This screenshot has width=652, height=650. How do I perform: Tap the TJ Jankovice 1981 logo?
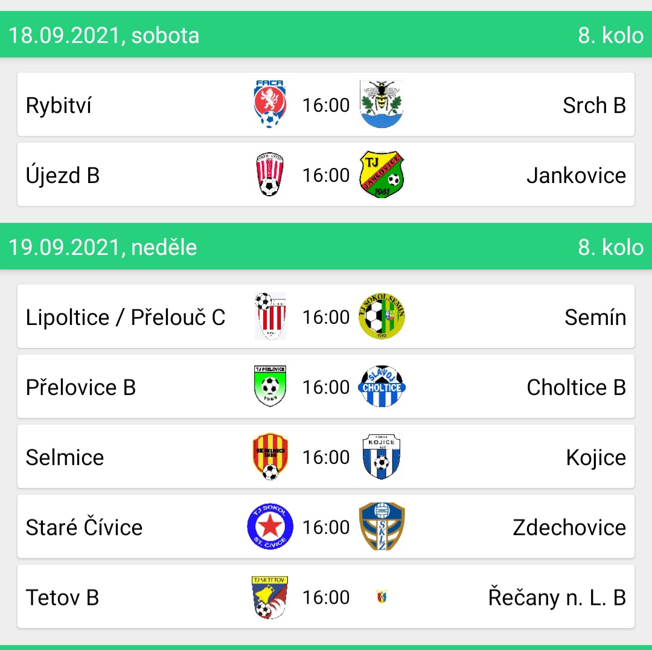coord(382,175)
